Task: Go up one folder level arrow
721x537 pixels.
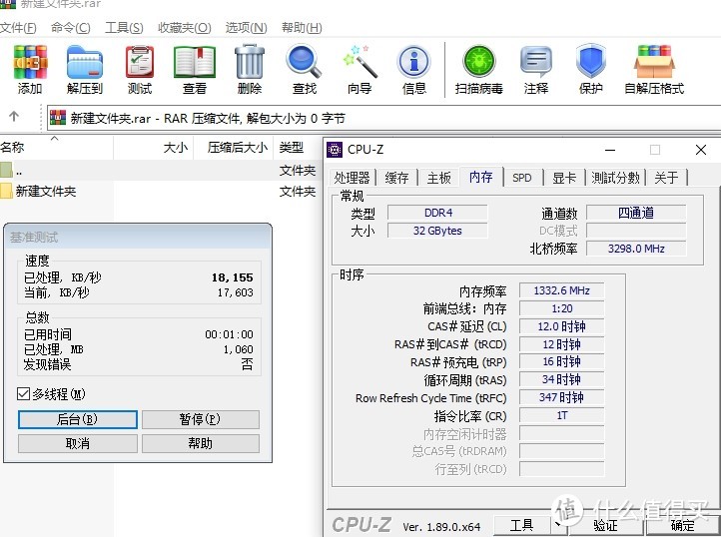Action: point(14,117)
